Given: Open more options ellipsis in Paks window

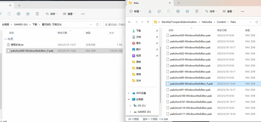Looking at the screenshot, I should tap(242, 11).
